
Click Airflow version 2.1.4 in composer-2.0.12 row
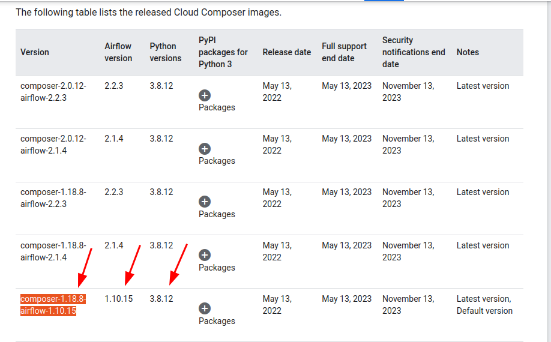coord(114,139)
